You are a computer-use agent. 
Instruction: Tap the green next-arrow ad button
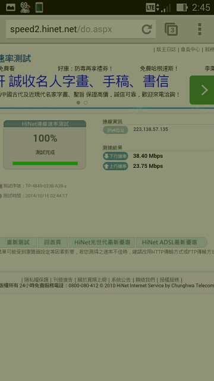coord(202,90)
